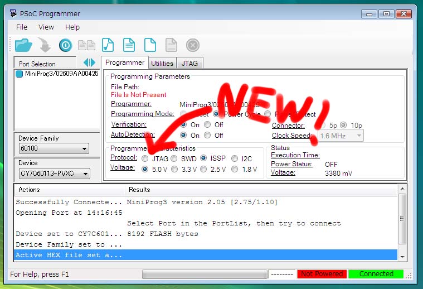Click the Port Selection header

pos(45,64)
